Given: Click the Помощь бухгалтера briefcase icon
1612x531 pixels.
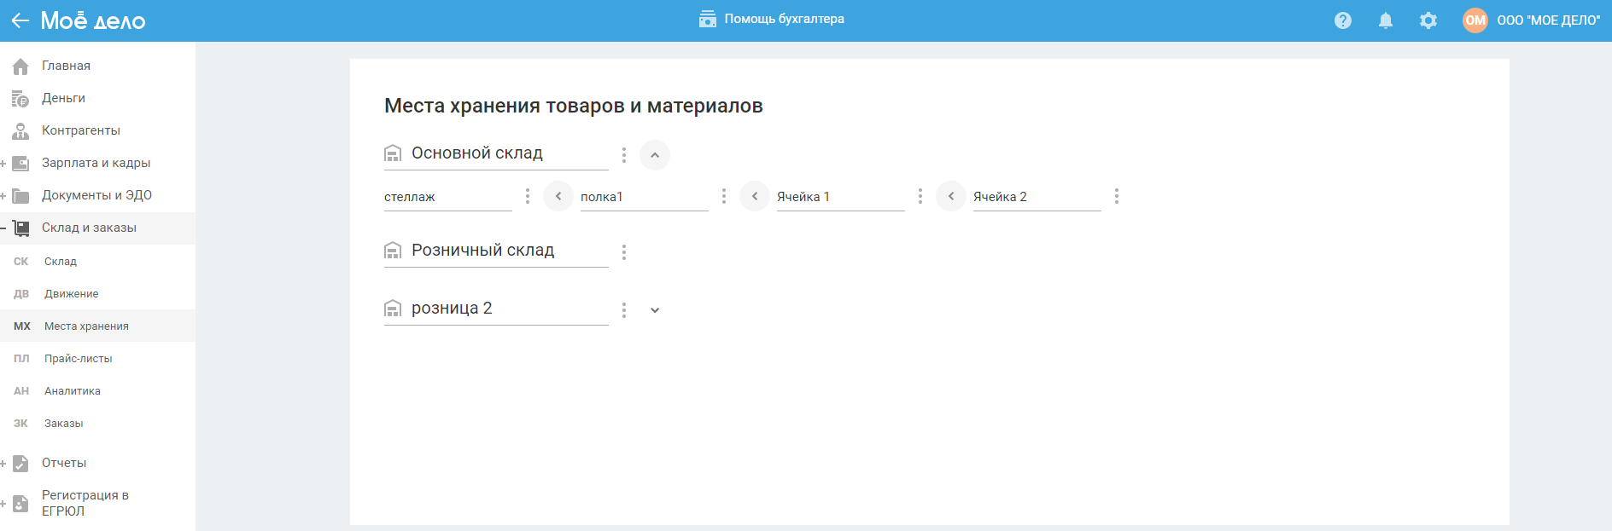Looking at the screenshot, I should [x=708, y=19].
